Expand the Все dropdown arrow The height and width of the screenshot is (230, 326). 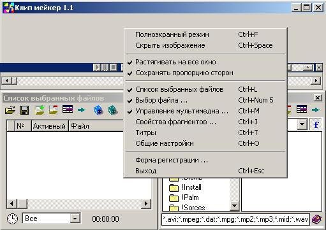pos(75,219)
